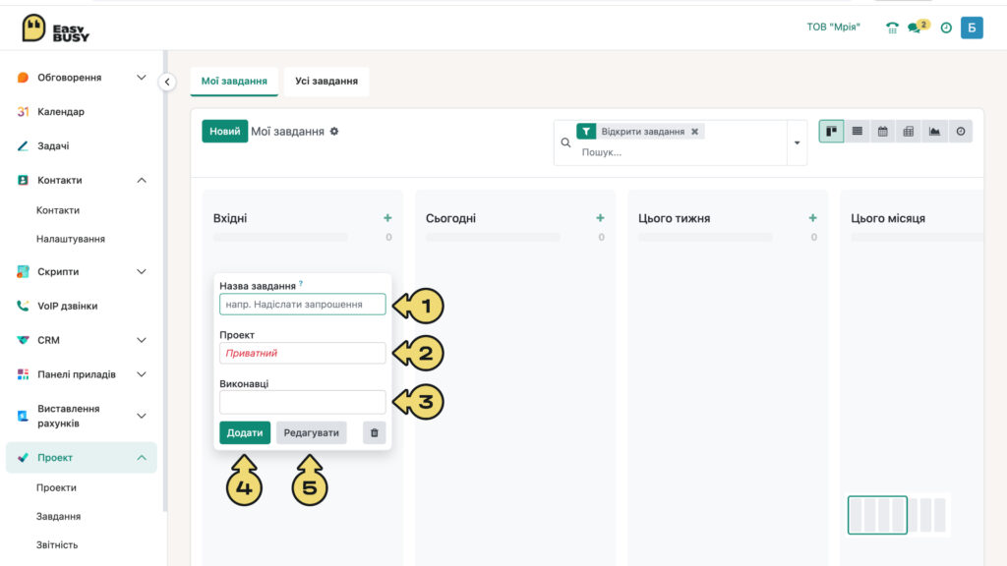Expand the CRM menu section
The height and width of the screenshot is (566, 1007).
click(x=142, y=340)
